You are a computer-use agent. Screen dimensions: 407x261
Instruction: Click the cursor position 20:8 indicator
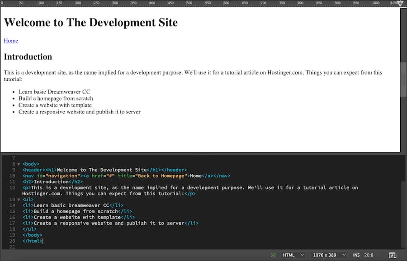pyautogui.click(x=369, y=255)
